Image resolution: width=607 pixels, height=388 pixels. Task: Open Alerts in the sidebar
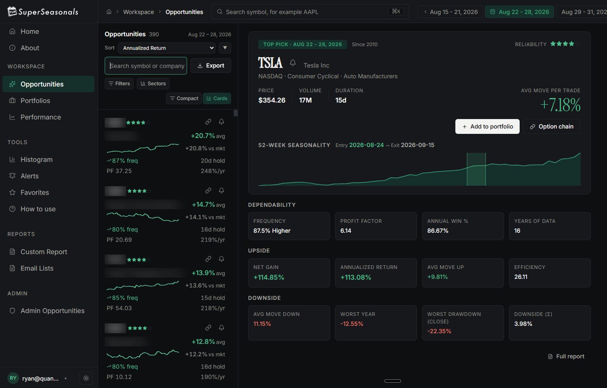[49, 176]
